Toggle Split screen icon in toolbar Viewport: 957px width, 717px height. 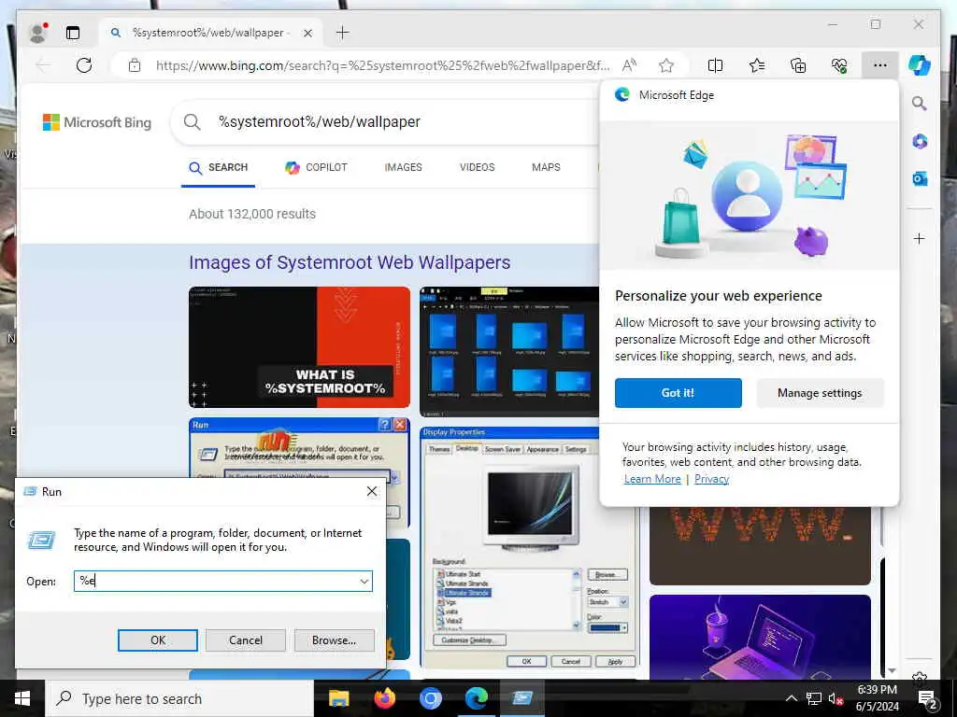tap(715, 65)
